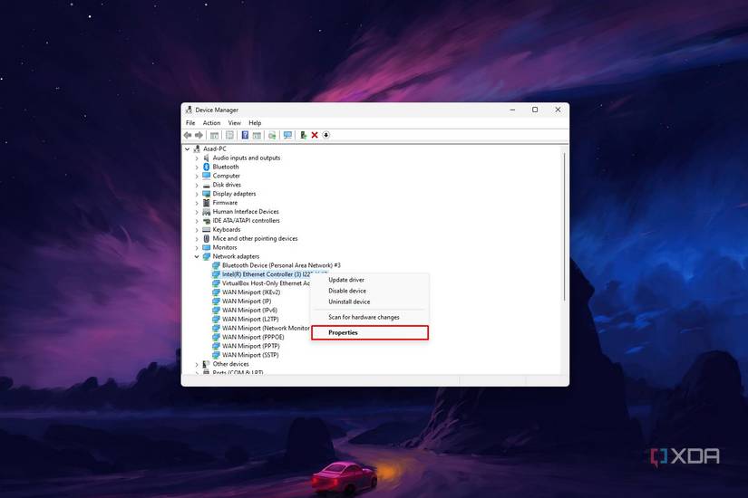Click the Keyboards category icon

click(206, 230)
